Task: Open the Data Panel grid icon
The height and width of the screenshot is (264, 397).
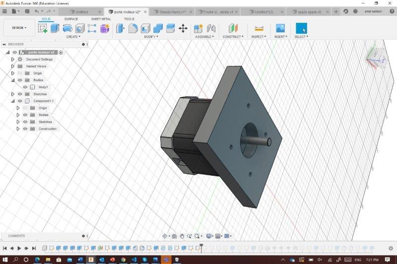Action: coord(4,11)
